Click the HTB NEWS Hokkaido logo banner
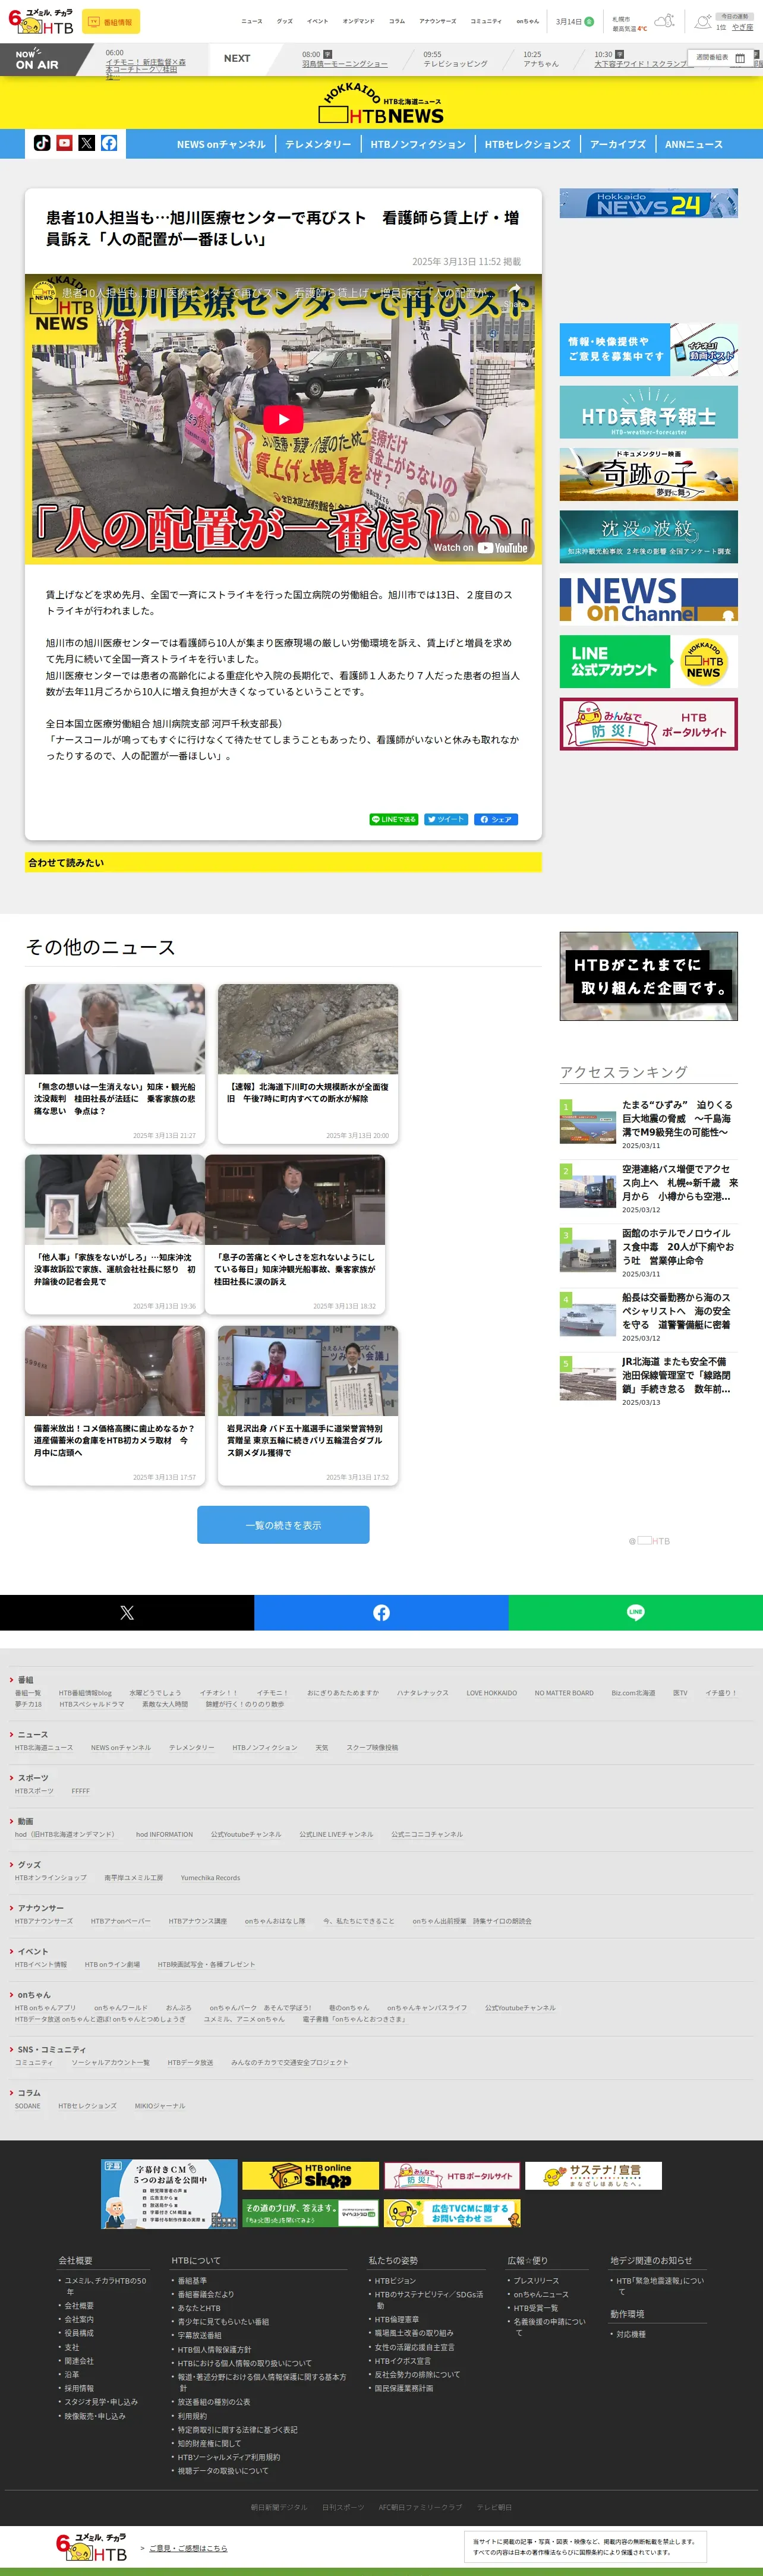 point(382,102)
